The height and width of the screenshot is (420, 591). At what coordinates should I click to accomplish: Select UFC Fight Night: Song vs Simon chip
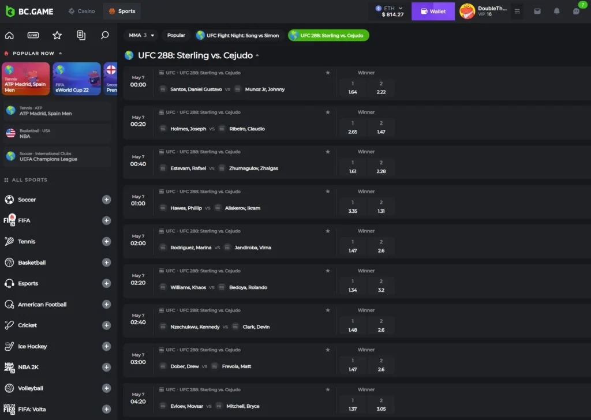[238, 35]
